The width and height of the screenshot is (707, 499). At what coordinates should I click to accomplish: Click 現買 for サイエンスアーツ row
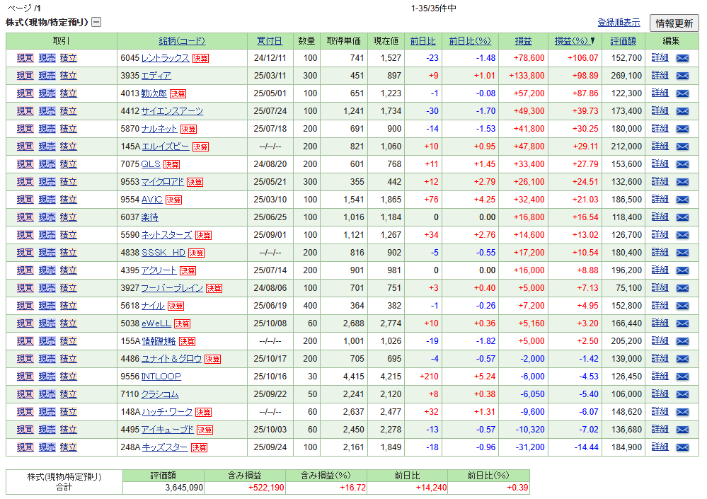(25, 111)
